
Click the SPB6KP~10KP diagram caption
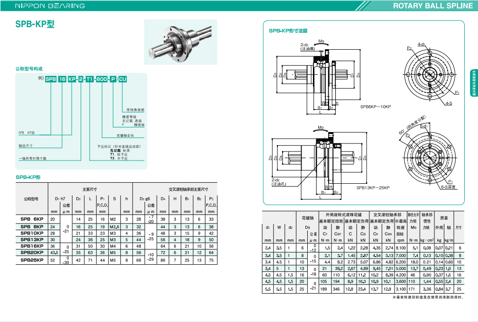[x=376, y=107]
